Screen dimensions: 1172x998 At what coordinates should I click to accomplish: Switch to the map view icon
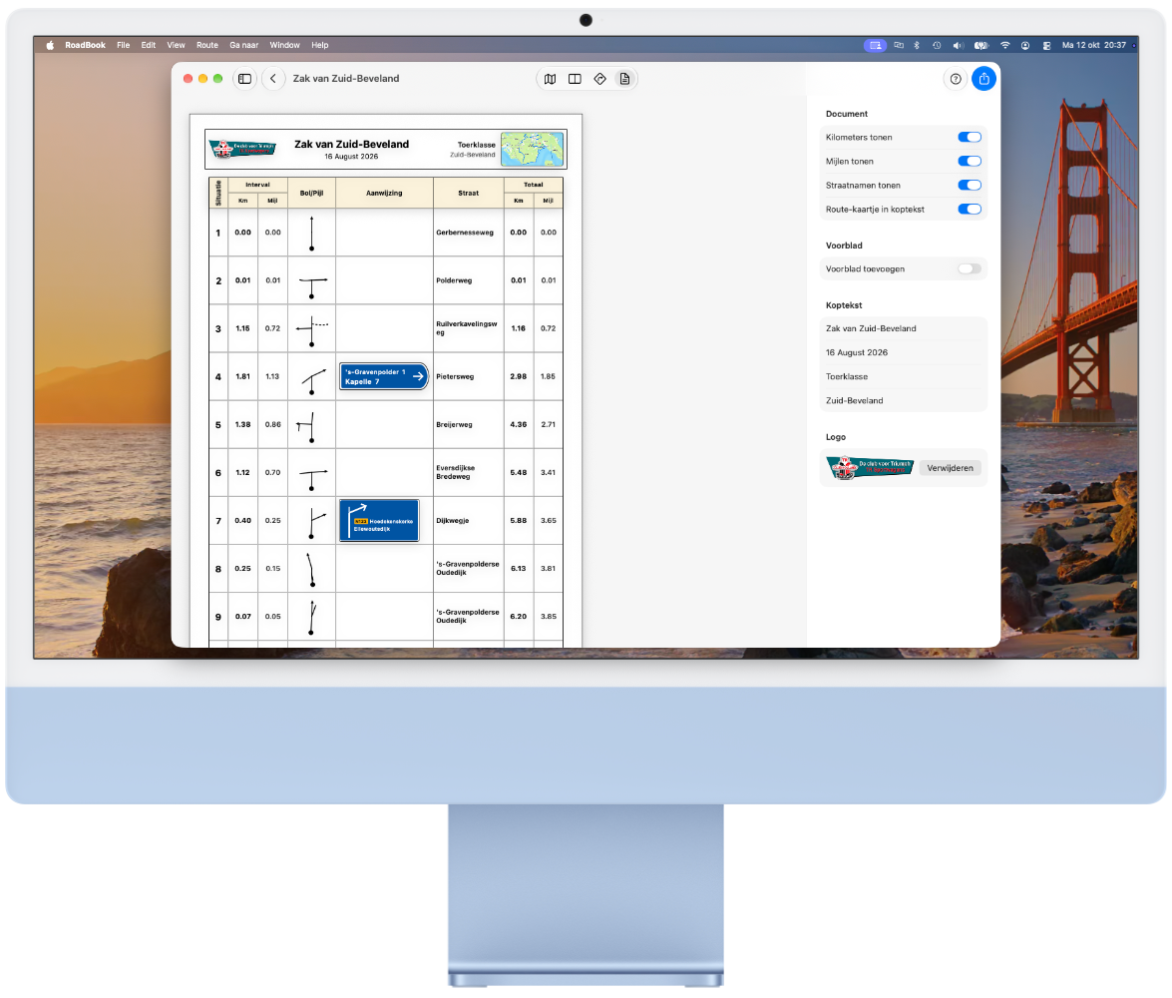coord(551,79)
